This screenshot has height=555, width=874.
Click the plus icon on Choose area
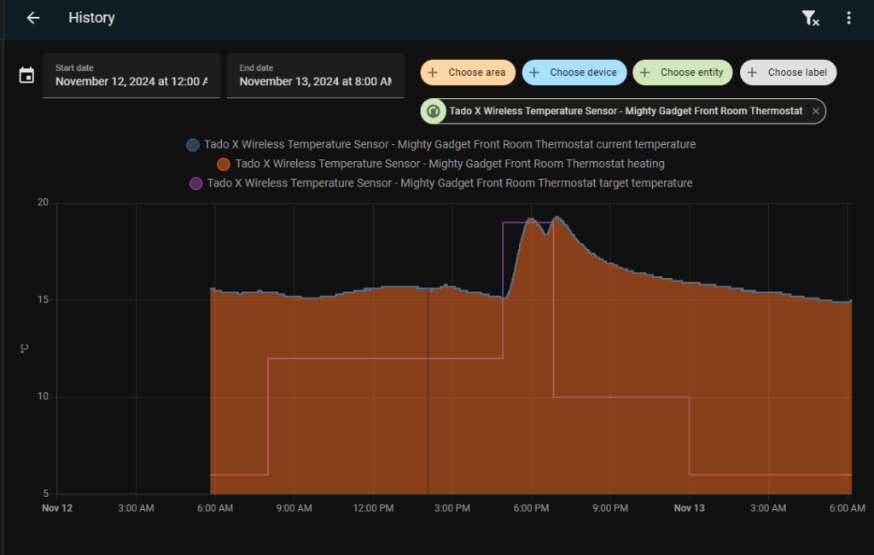[433, 72]
